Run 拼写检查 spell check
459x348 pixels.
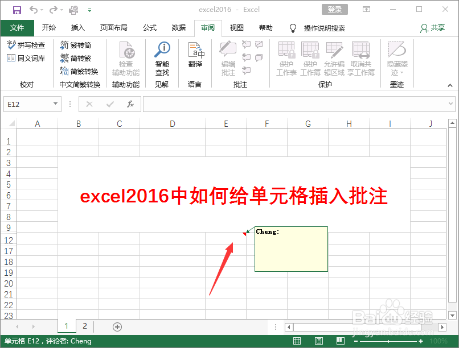pos(26,45)
